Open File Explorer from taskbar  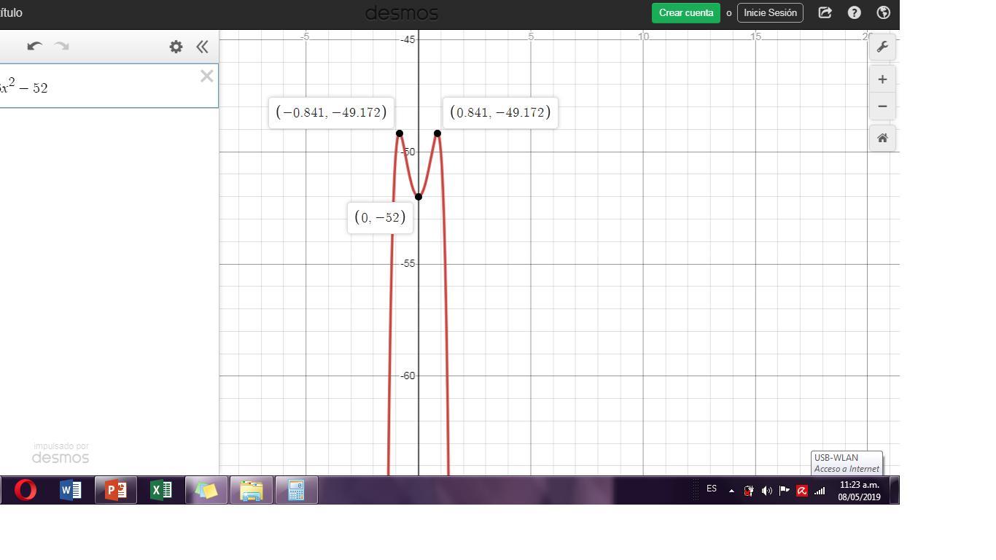[252, 490]
